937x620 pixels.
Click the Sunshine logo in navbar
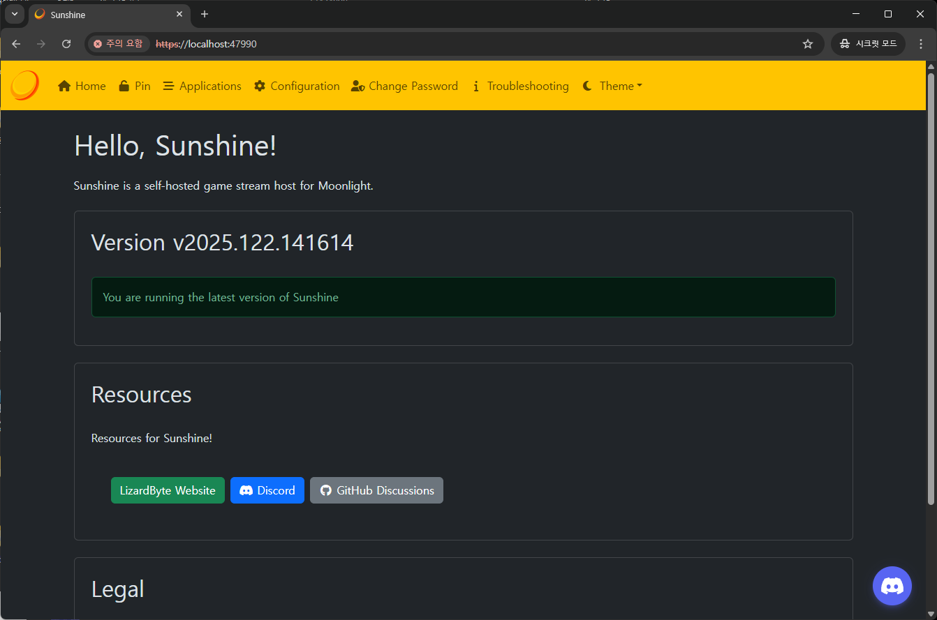[x=25, y=85]
